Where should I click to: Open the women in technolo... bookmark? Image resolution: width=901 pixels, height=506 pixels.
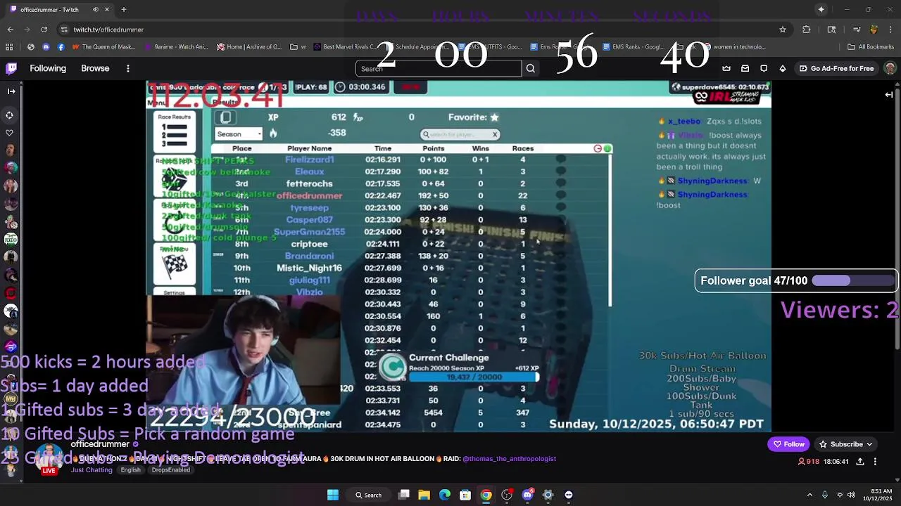point(734,47)
